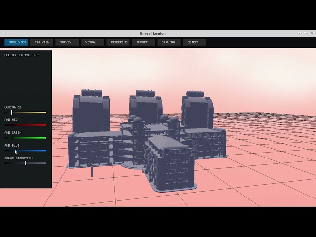Set the AMB BLUE slider
This screenshot has height=237, width=316.
pyautogui.click(x=25, y=151)
